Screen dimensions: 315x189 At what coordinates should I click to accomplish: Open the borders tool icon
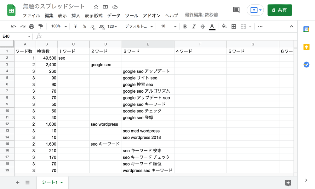click(x=234, y=26)
